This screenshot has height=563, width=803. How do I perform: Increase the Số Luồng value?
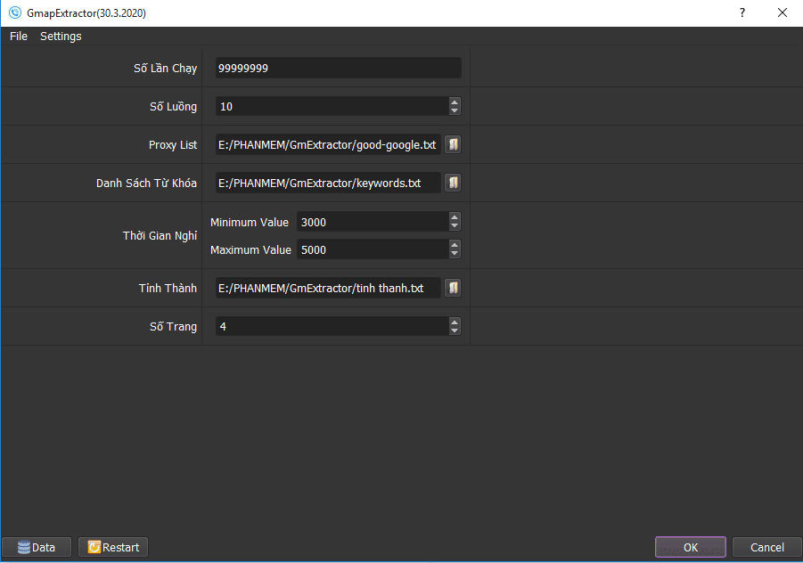pos(455,102)
